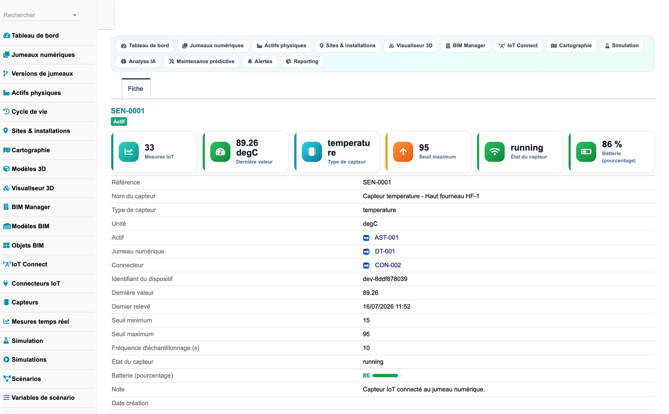Click the Versions de jumeaux branch icon
669x414 pixels.
tap(6, 74)
